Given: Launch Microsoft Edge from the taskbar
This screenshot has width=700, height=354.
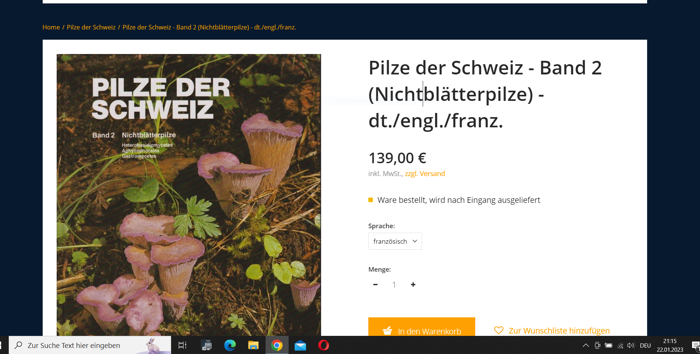Looking at the screenshot, I should pyautogui.click(x=230, y=345).
